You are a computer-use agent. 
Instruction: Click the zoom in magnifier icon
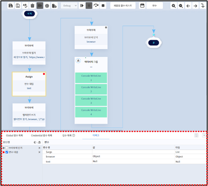click(x=174, y=6)
